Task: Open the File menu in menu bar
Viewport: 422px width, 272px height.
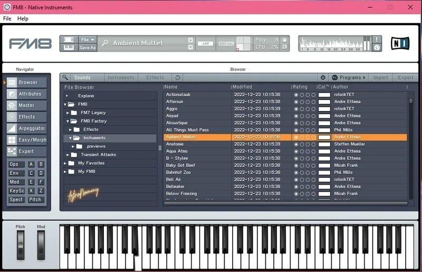Action: pyautogui.click(x=7, y=18)
